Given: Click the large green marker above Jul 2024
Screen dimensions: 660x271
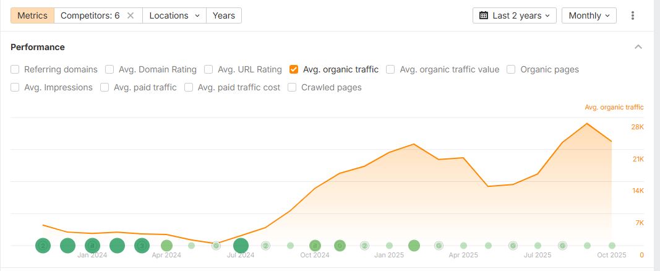Looking at the screenshot, I should tap(241, 246).
